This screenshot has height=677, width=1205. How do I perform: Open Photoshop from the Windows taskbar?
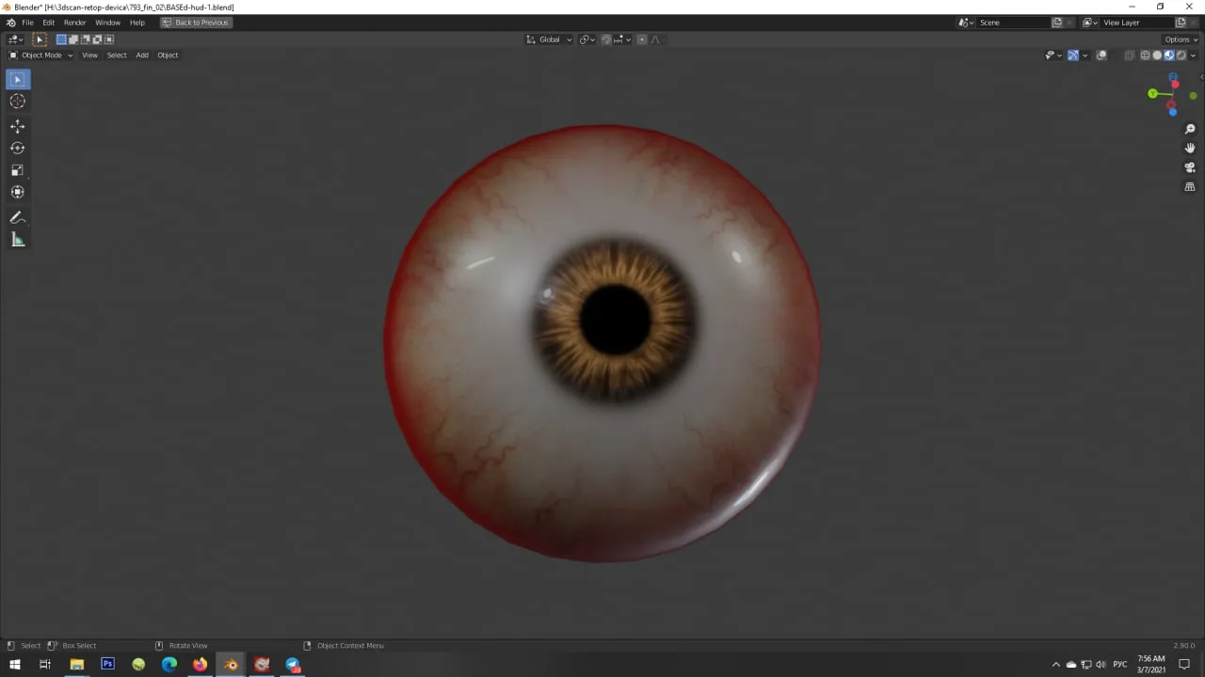point(107,664)
